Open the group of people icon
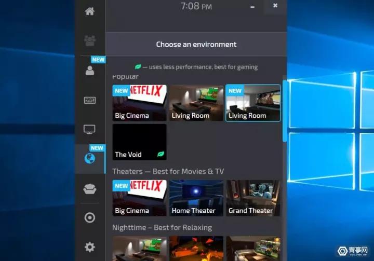374x261 pixels. 90,41
